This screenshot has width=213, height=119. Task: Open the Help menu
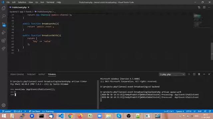pyautogui.click(x=59, y=2)
